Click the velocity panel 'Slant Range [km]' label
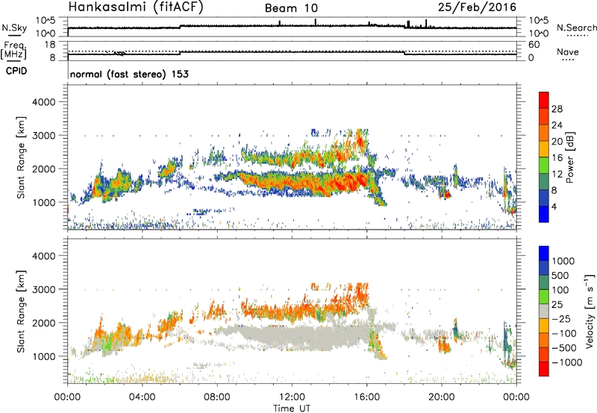Image resolution: width=597 pixels, height=413 pixels. (21, 311)
